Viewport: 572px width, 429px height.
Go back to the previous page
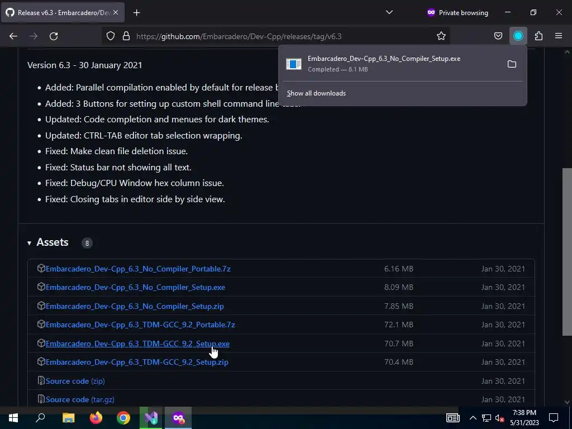tap(13, 36)
